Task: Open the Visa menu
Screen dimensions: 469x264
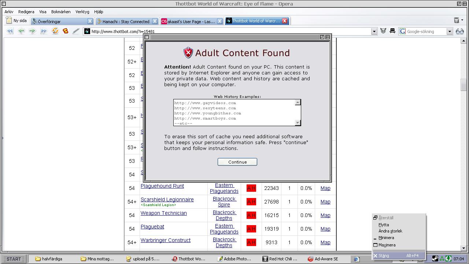Action: [x=43, y=12]
